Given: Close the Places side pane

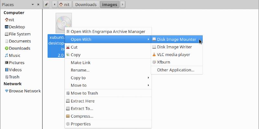Looking at the screenshot, I should click(x=38, y=5).
